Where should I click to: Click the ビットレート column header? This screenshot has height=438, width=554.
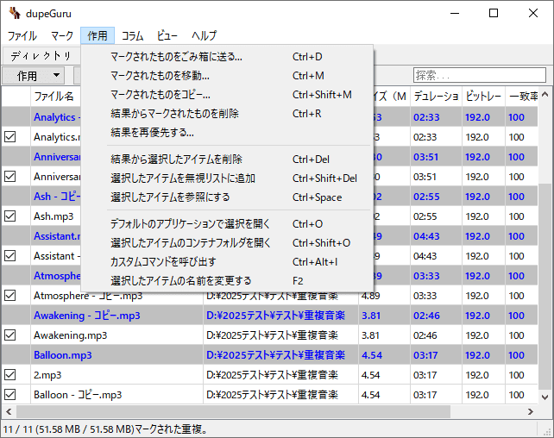click(x=482, y=96)
